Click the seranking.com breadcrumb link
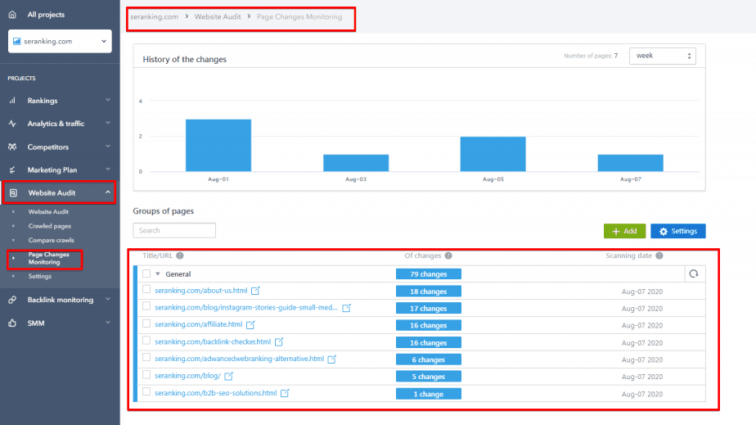 coord(155,17)
